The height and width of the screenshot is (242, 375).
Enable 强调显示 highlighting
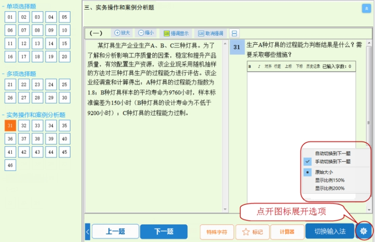point(176,33)
